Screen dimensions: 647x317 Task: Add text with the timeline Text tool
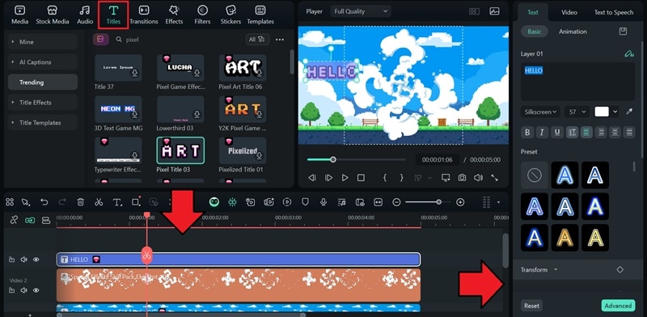pyautogui.click(x=117, y=202)
